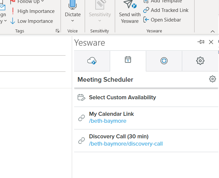The height and width of the screenshot is (178, 219).
Task: Collapse the ribbon with the chevron
Action: 213,31
